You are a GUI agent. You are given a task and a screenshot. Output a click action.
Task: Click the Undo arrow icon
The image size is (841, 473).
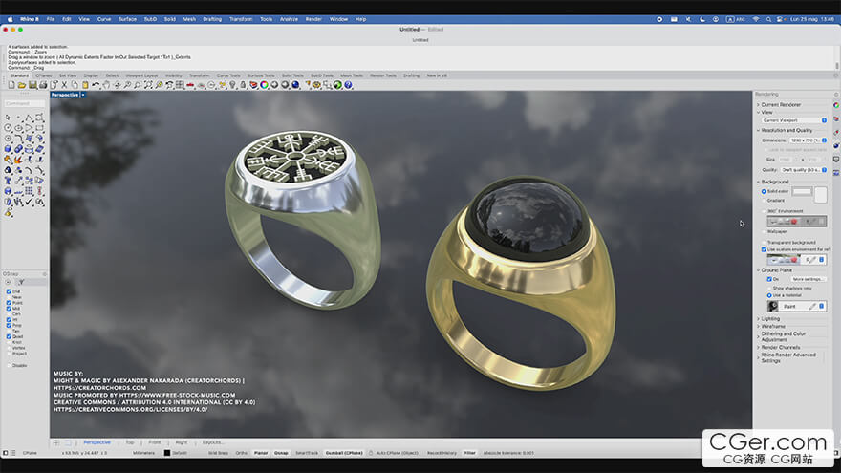click(96, 85)
